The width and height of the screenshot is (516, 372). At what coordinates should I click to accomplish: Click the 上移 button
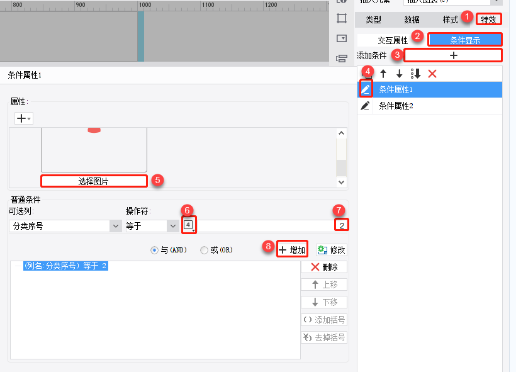324,285
